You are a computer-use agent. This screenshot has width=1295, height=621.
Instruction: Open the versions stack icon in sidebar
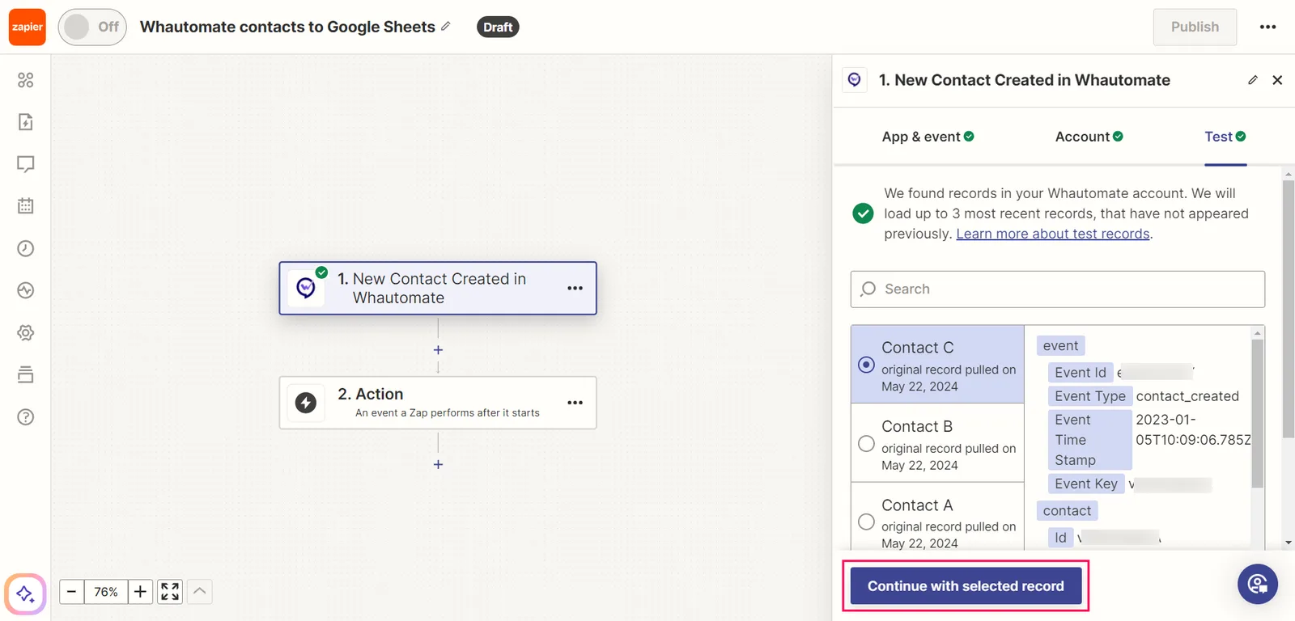pos(26,374)
